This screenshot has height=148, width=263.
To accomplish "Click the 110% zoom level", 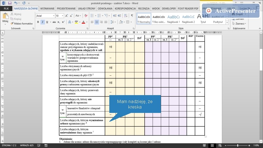I will point(256,146).
